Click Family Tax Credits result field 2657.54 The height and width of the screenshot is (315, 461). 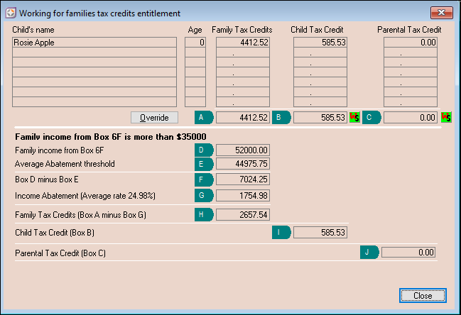pos(242,214)
